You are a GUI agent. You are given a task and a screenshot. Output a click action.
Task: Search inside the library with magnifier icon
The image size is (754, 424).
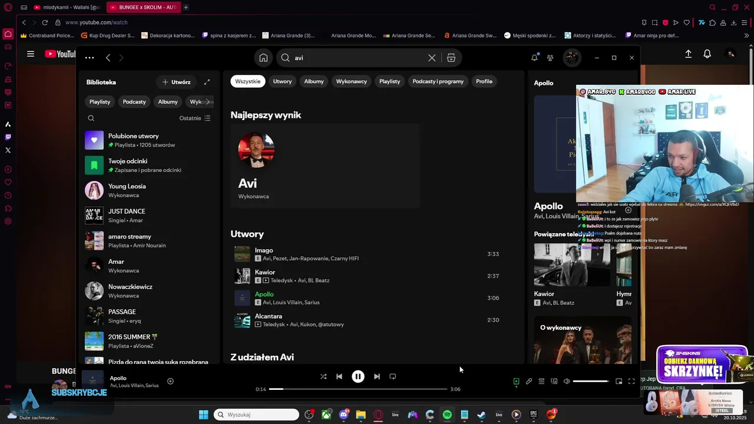[91, 118]
